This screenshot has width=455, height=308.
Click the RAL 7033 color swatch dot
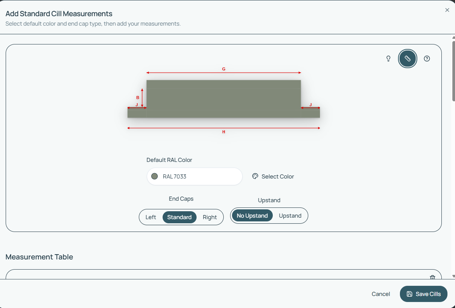(x=154, y=176)
